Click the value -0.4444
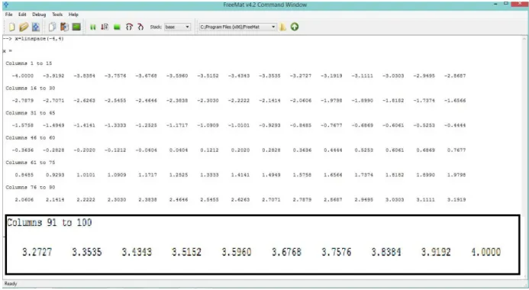529x290 pixels. (455, 125)
